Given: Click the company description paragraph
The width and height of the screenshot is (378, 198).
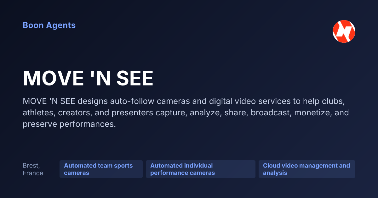Looking at the screenshot, I should (186, 113).
